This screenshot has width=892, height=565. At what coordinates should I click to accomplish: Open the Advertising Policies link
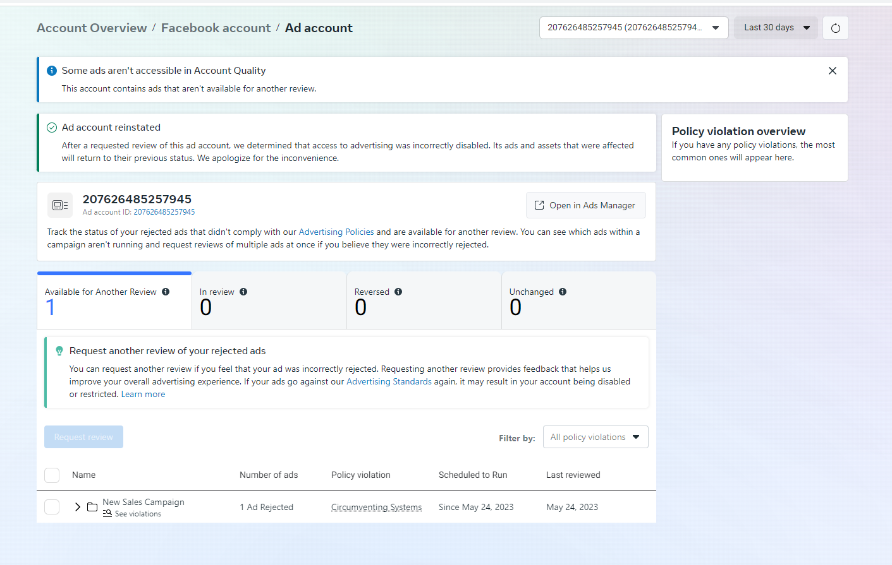(x=336, y=232)
